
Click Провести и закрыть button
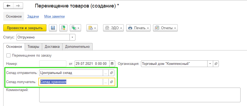[25, 28]
